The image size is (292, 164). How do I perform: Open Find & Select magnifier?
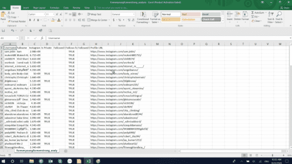coord(279,17)
